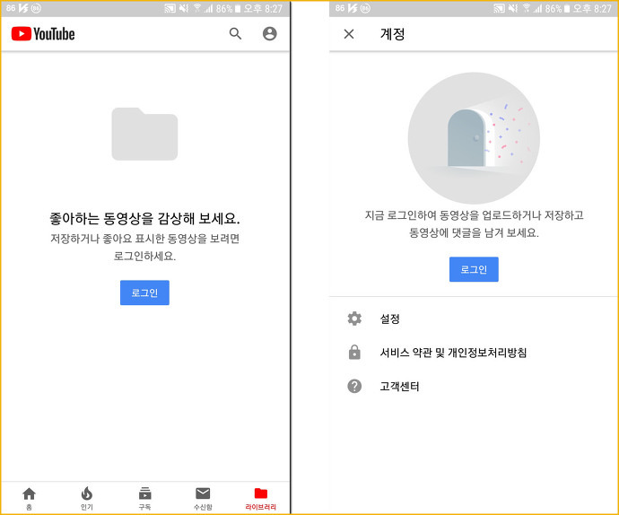
Task: Switch to the 인기 trending tab
Action: coord(87,499)
